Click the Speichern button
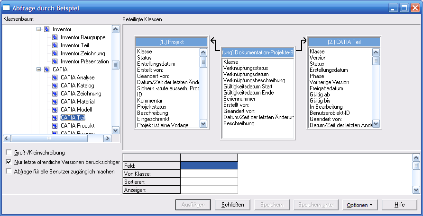Image resolution: width=423 pixels, height=216 pixels. click(x=272, y=205)
